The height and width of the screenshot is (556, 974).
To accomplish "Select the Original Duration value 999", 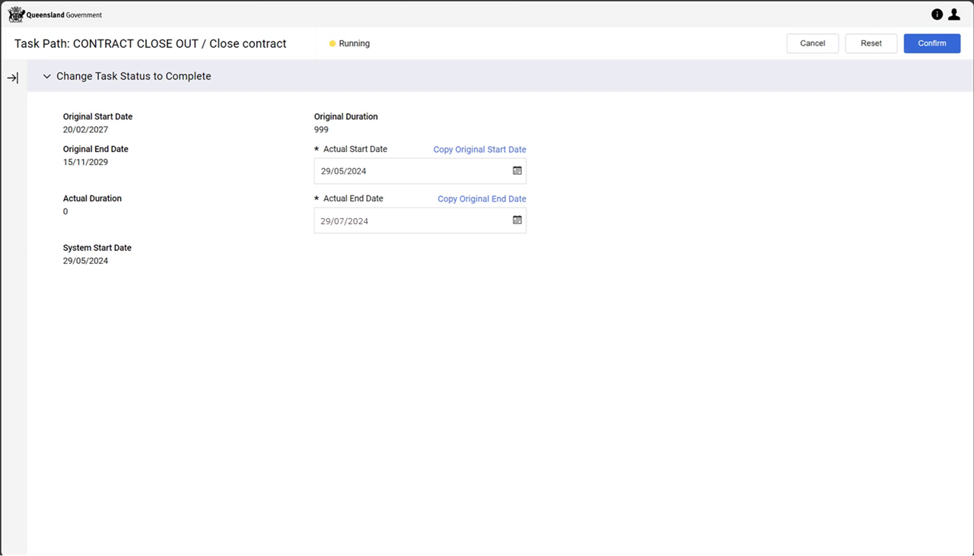I will [x=321, y=130].
